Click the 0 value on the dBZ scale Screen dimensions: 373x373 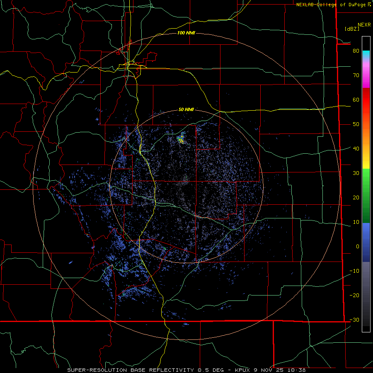(x=358, y=247)
